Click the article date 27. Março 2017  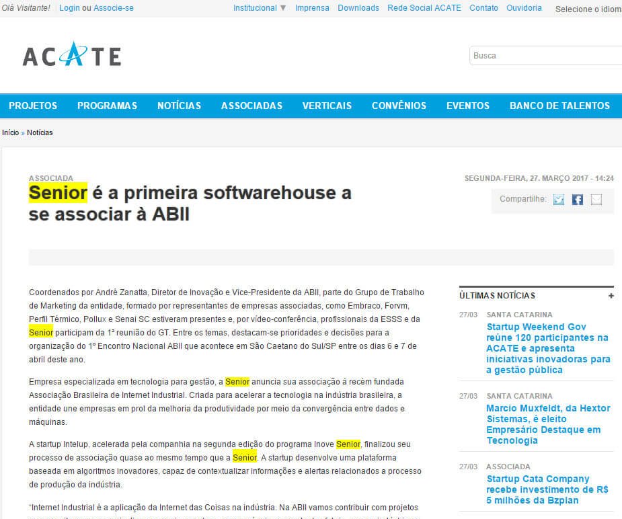click(539, 178)
